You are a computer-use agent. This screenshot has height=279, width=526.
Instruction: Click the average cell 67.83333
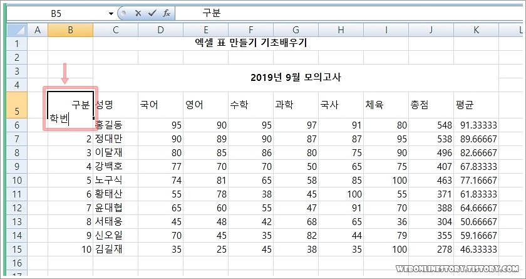tap(477, 166)
